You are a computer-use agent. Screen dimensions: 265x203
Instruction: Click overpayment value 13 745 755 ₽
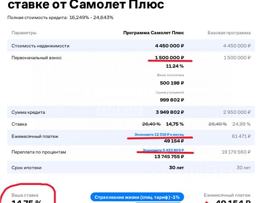pyautogui.click(x=169, y=156)
